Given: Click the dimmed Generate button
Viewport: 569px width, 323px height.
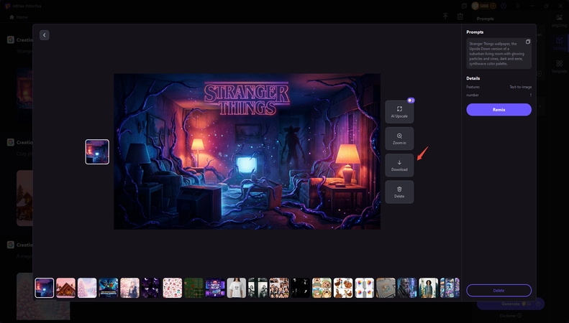Looking at the screenshot, I should tap(511, 304).
